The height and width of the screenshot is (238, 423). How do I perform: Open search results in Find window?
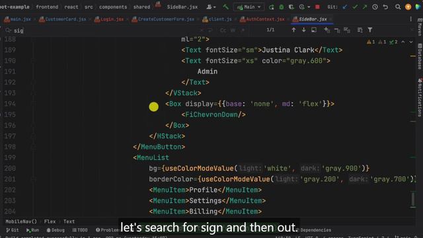pyautogui.click(x=314, y=30)
